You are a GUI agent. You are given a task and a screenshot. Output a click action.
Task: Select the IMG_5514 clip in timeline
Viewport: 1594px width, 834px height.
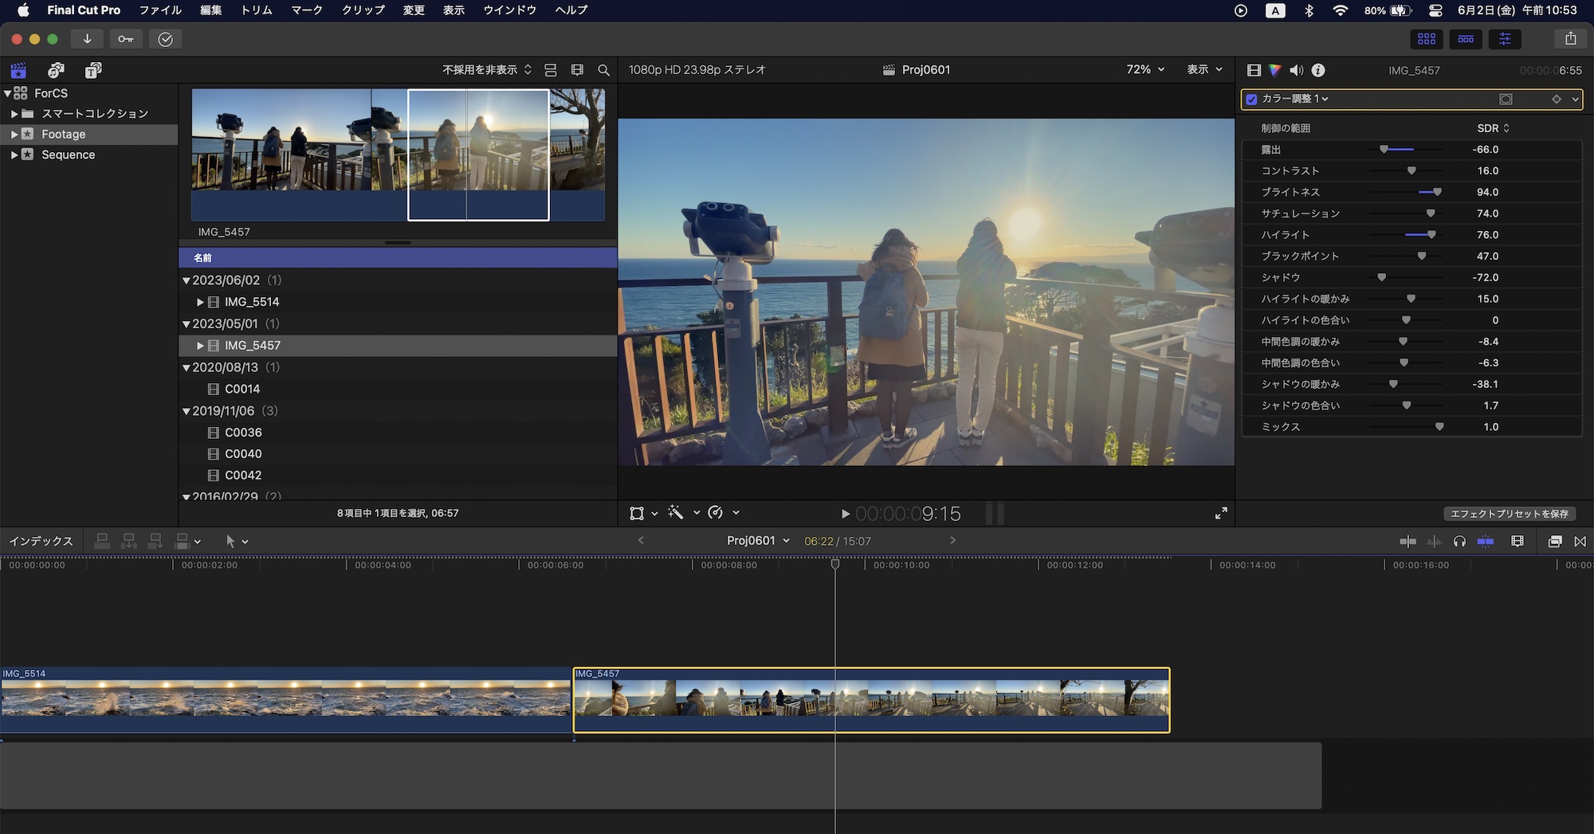tap(285, 699)
